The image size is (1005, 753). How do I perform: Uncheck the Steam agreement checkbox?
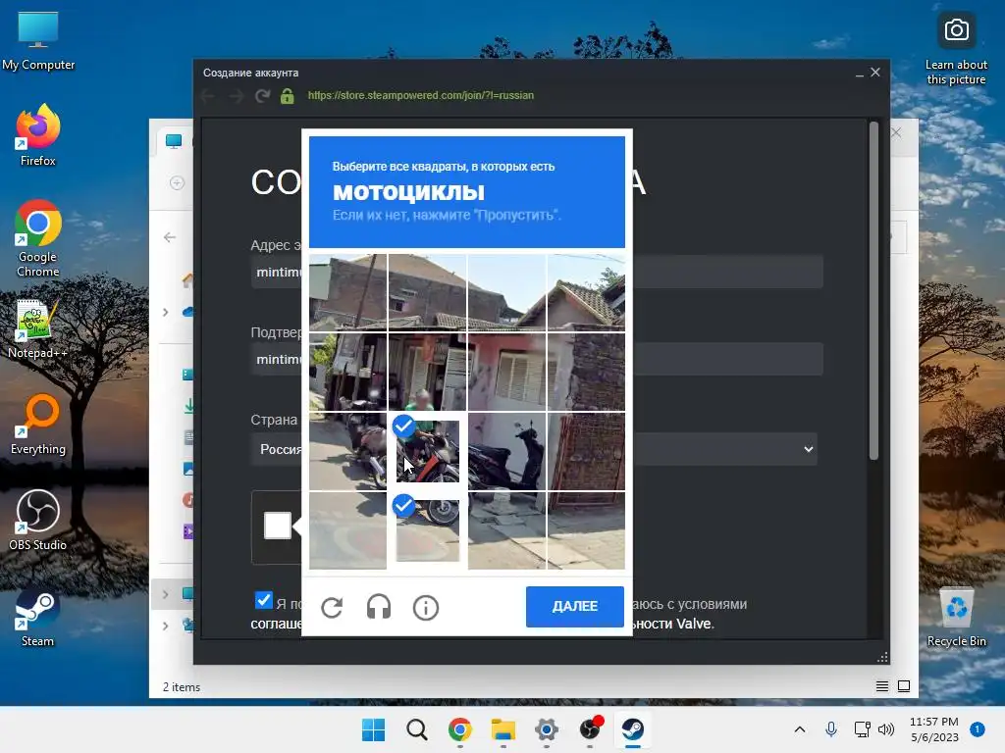coord(263,600)
